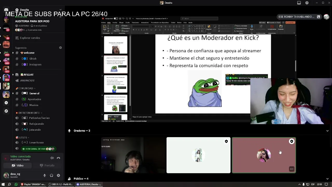
Task: Open the PowerPoint Diseño layout dropdown
Action: pyautogui.click(x=126, y=26)
